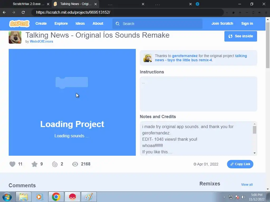Click the view count '2168'
Image resolution: width=270 pixels, height=202 pixels.
tap(86, 164)
